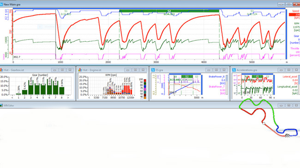Select the highlighted S2 sector bar in main graph
The width and height of the screenshot is (300, 168).
169,11
